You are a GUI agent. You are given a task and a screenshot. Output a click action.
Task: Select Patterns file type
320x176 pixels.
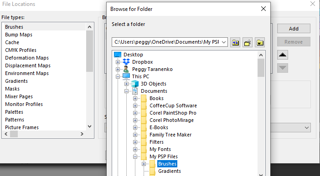(15, 120)
